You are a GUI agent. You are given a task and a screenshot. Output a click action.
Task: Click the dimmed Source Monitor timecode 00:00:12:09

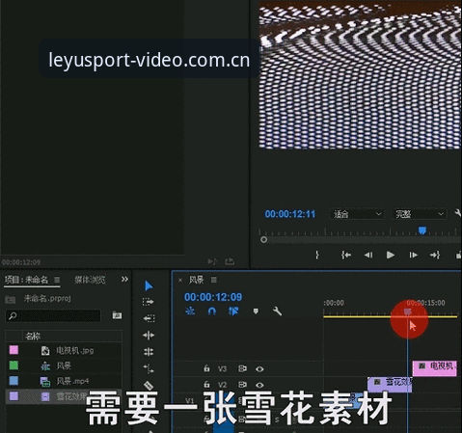(x=21, y=262)
